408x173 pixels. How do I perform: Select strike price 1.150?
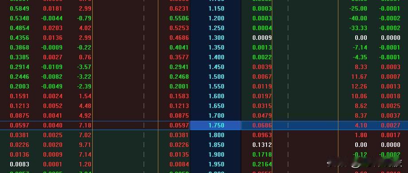[x=216, y=8]
